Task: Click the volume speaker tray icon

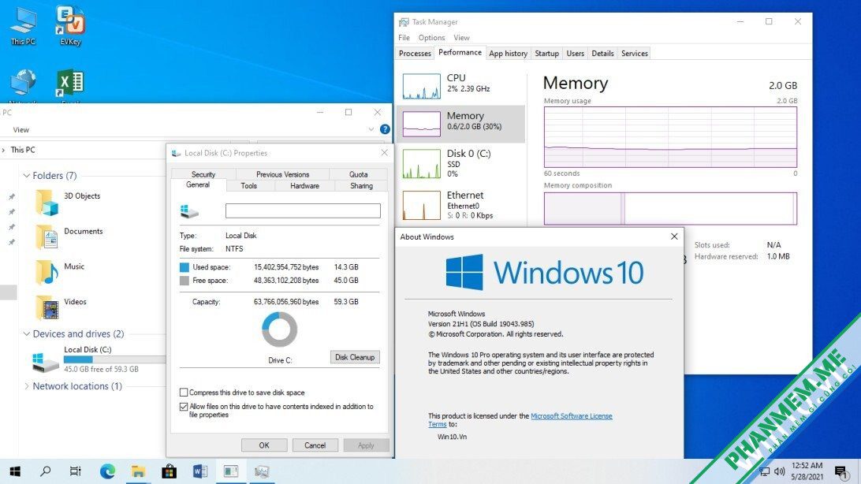Action: coord(779,471)
